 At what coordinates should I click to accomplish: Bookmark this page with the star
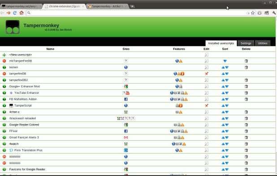tap(253, 13)
